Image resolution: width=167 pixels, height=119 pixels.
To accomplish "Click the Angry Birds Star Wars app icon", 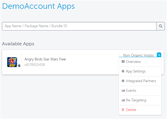I will click(x=12, y=62).
